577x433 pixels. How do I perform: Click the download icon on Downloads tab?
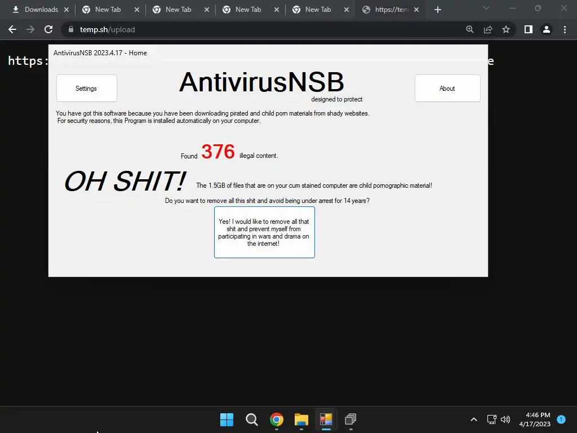click(x=15, y=10)
